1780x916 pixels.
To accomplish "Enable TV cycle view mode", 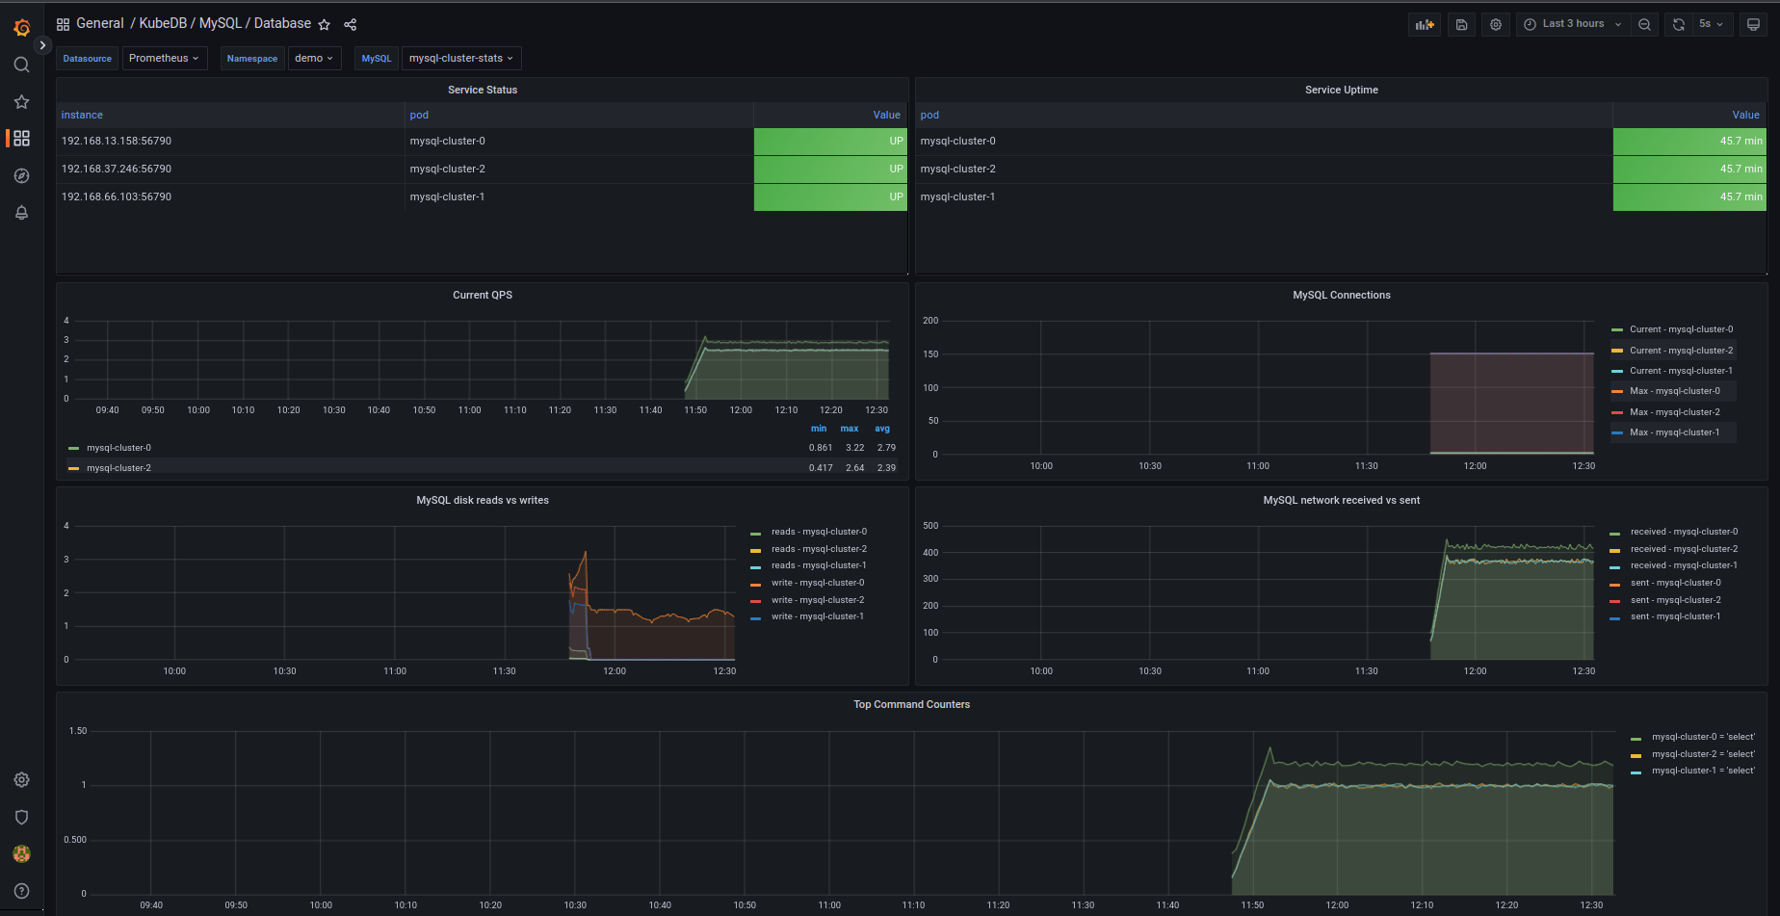I will [x=1753, y=23].
